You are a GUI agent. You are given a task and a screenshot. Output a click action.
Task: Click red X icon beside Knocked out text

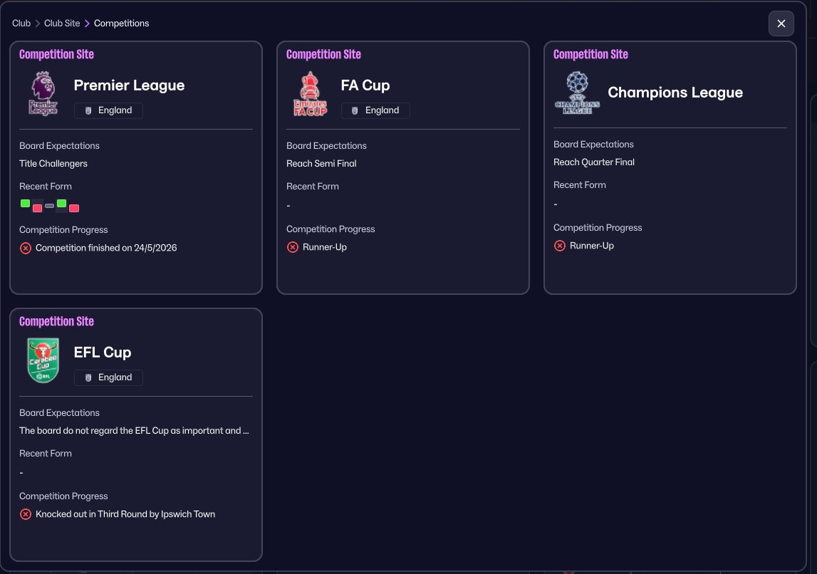[26, 515]
